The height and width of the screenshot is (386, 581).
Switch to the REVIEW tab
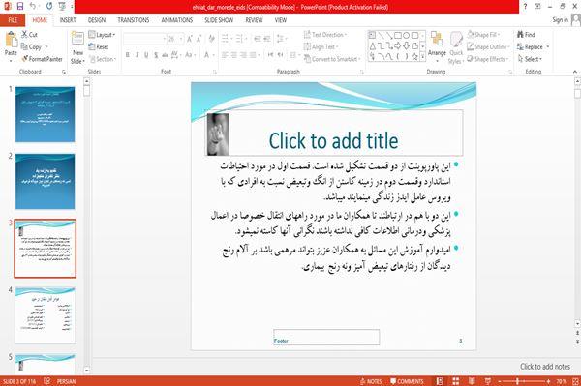[x=254, y=20]
